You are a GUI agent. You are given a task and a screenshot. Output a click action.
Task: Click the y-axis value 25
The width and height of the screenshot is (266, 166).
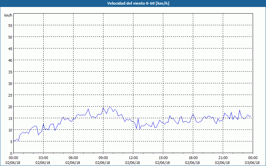(x=10, y=95)
